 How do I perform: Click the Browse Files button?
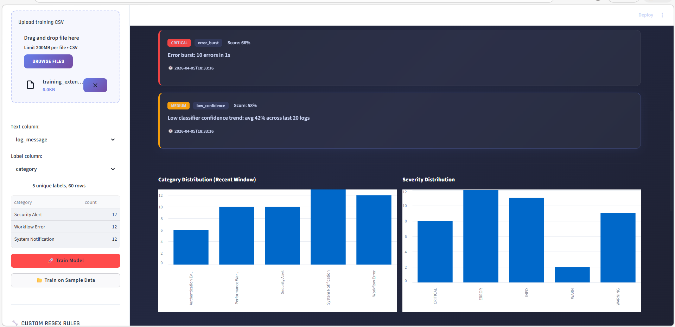[x=48, y=61]
